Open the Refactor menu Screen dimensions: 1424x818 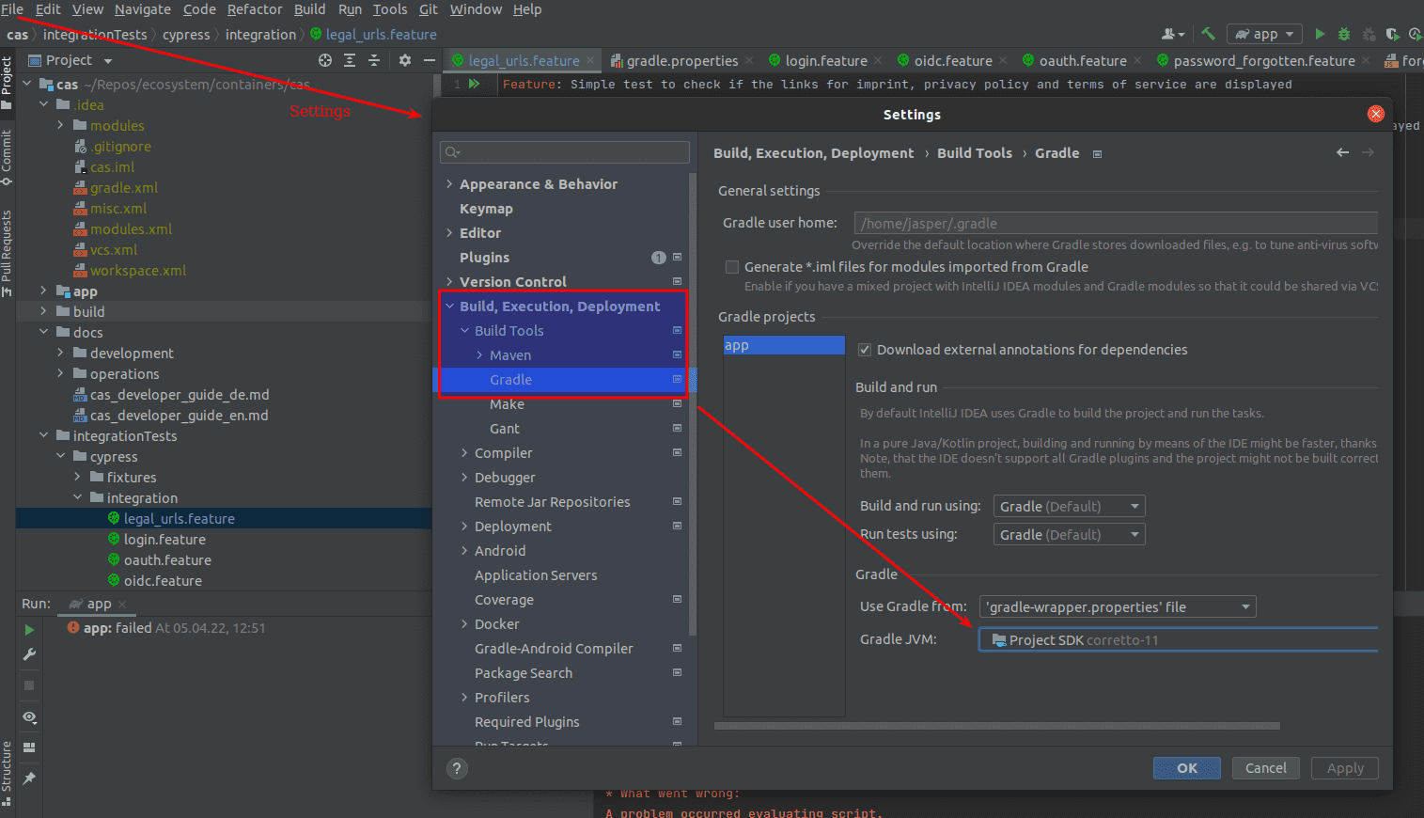(254, 9)
